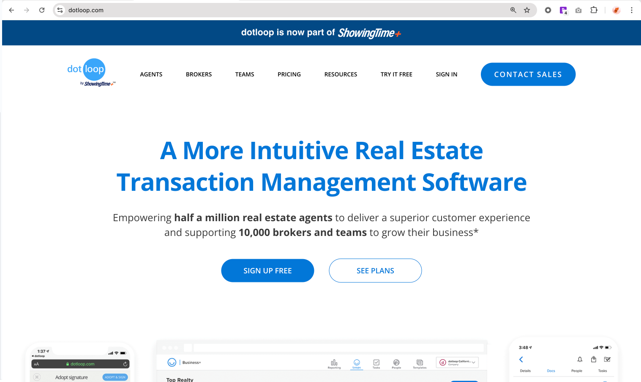Open the zoom magnifier in address bar
641x382 pixels.
pyautogui.click(x=513, y=10)
